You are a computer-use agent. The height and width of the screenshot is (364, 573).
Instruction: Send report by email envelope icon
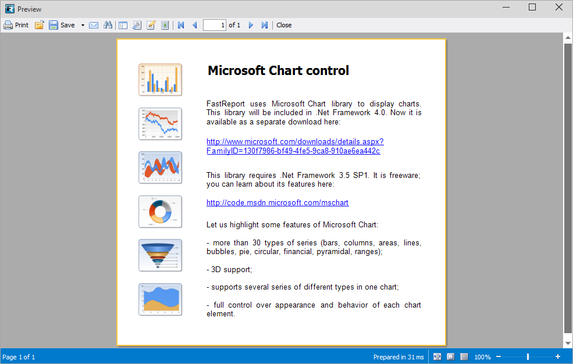[94, 25]
